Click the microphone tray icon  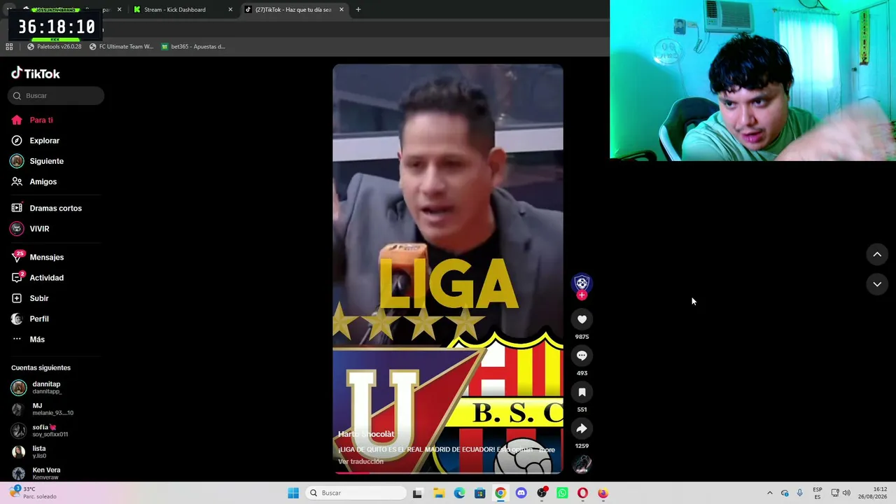pyautogui.click(x=800, y=493)
